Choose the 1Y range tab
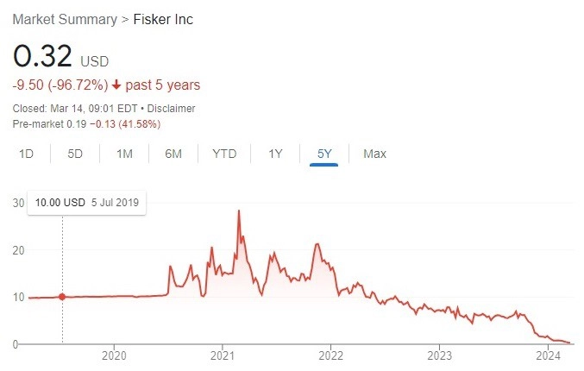The image size is (584, 371). (x=275, y=154)
